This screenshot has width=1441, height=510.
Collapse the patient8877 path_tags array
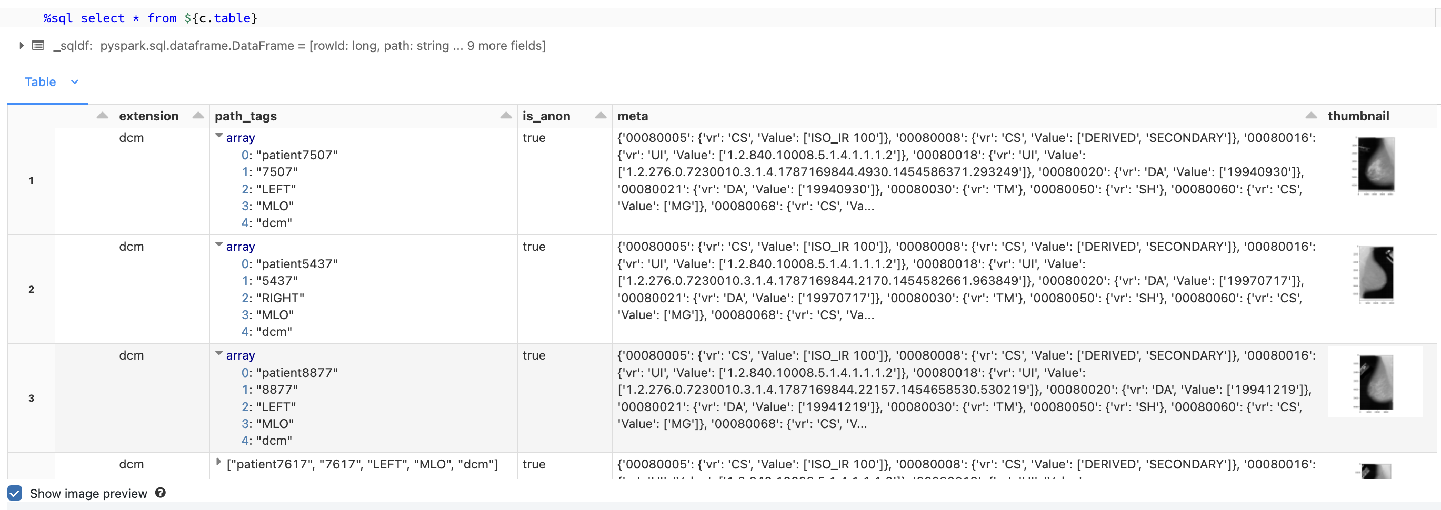point(219,354)
